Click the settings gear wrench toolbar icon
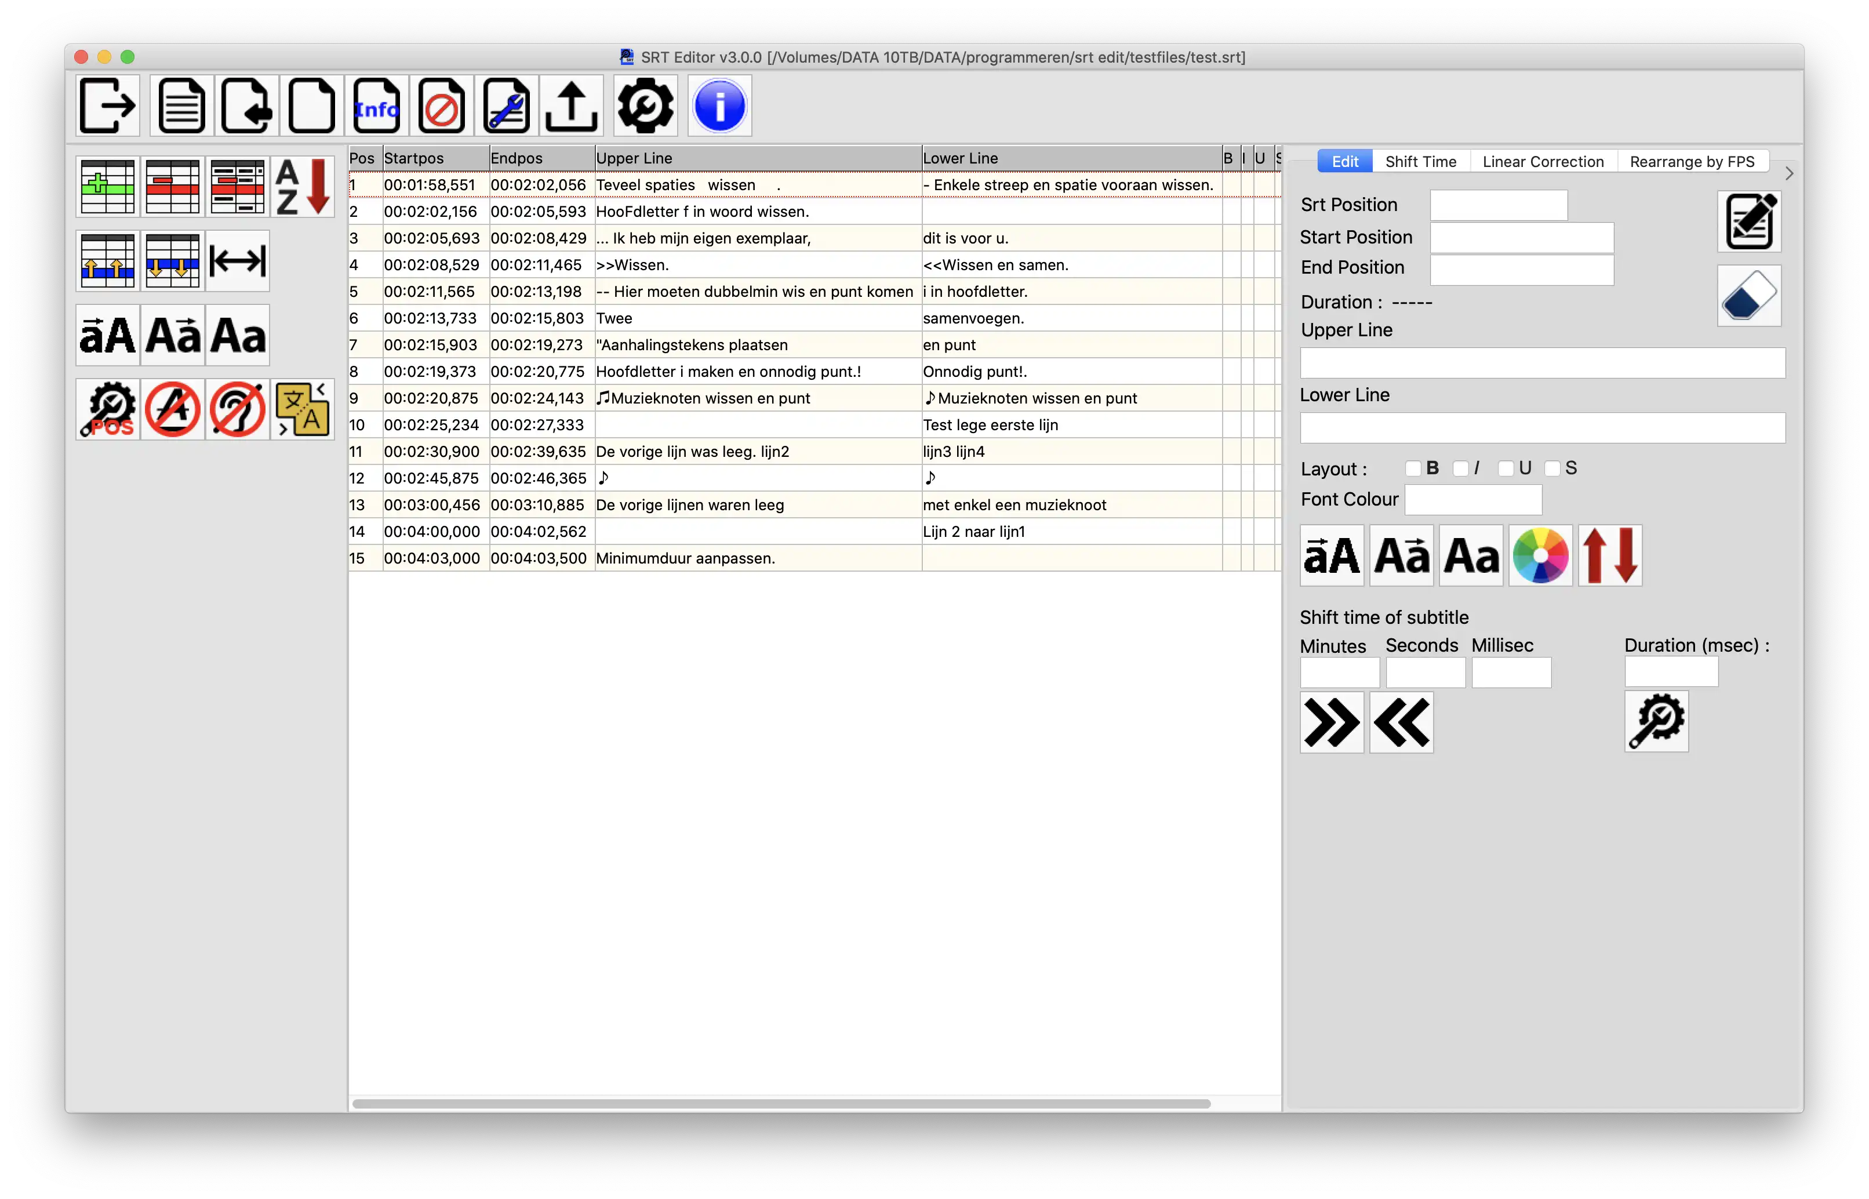The width and height of the screenshot is (1869, 1199). pos(645,106)
